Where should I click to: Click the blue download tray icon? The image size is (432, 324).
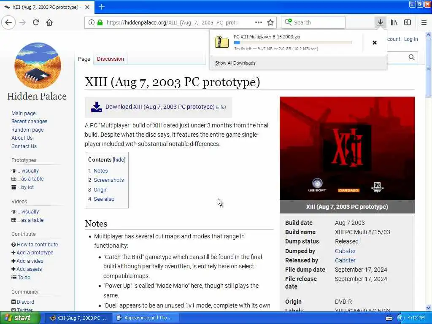[x=97, y=107]
